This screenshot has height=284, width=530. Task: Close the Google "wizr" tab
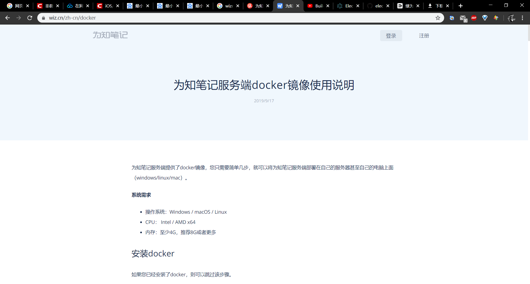pyautogui.click(x=238, y=6)
